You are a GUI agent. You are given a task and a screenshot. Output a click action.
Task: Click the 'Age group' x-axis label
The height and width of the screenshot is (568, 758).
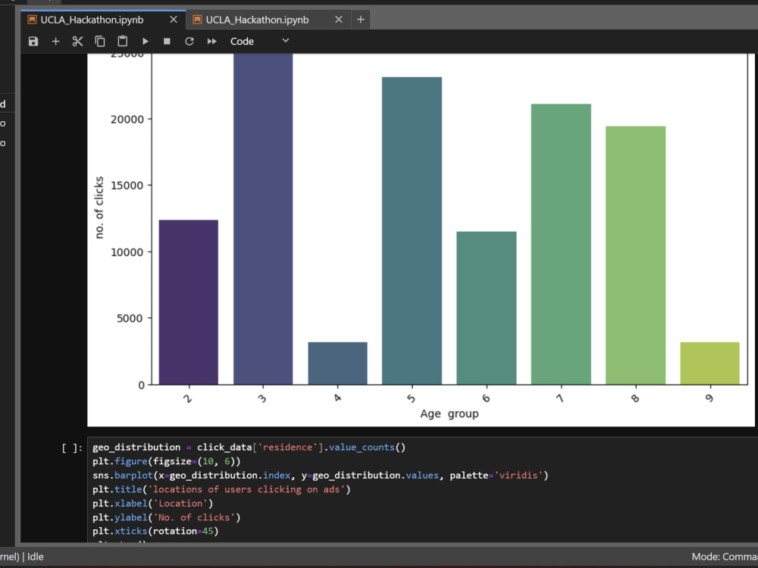[x=449, y=414]
